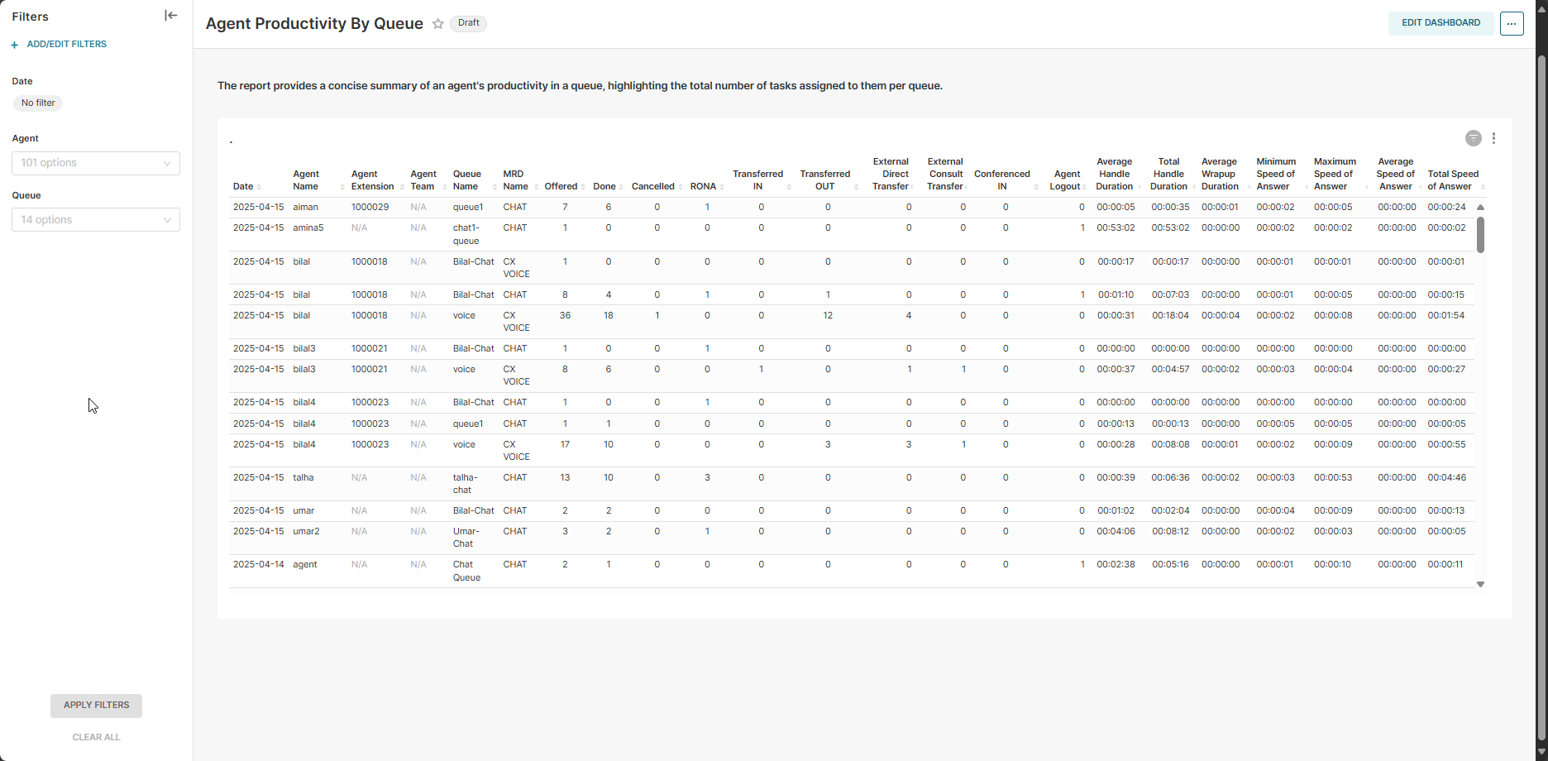Click the plus icon beside Add/Edit Filters
1548x761 pixels.
pos(15,45)
